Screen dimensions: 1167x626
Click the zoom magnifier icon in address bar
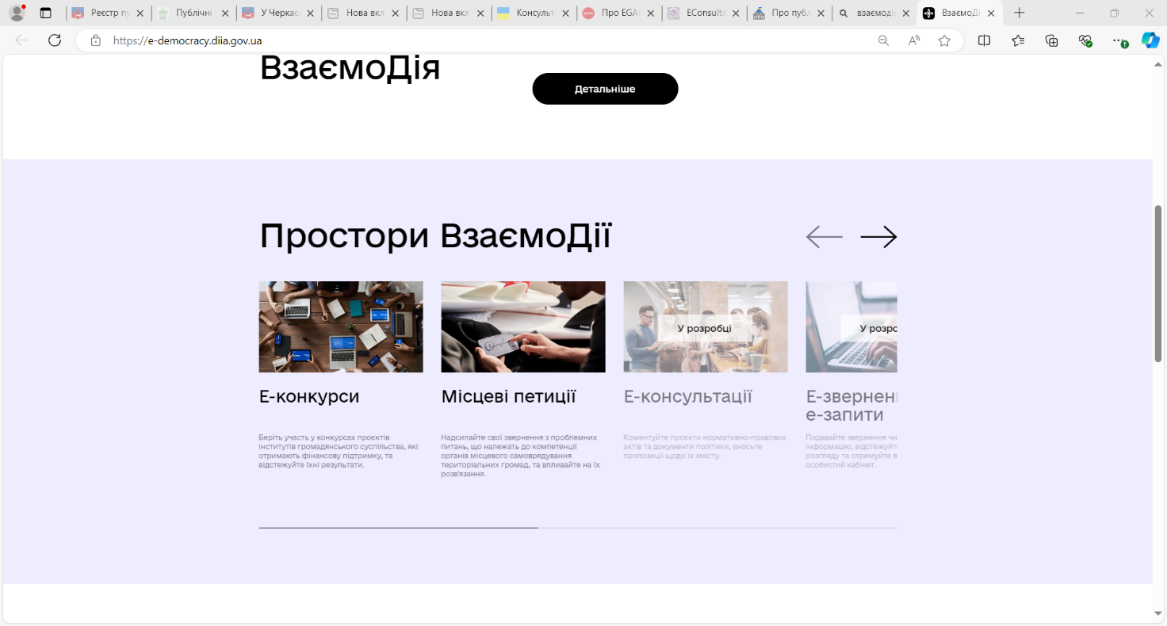pos(883,40)
